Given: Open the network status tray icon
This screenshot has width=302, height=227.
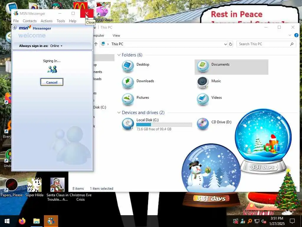Looking at the screenshot, I should point(257,221).
